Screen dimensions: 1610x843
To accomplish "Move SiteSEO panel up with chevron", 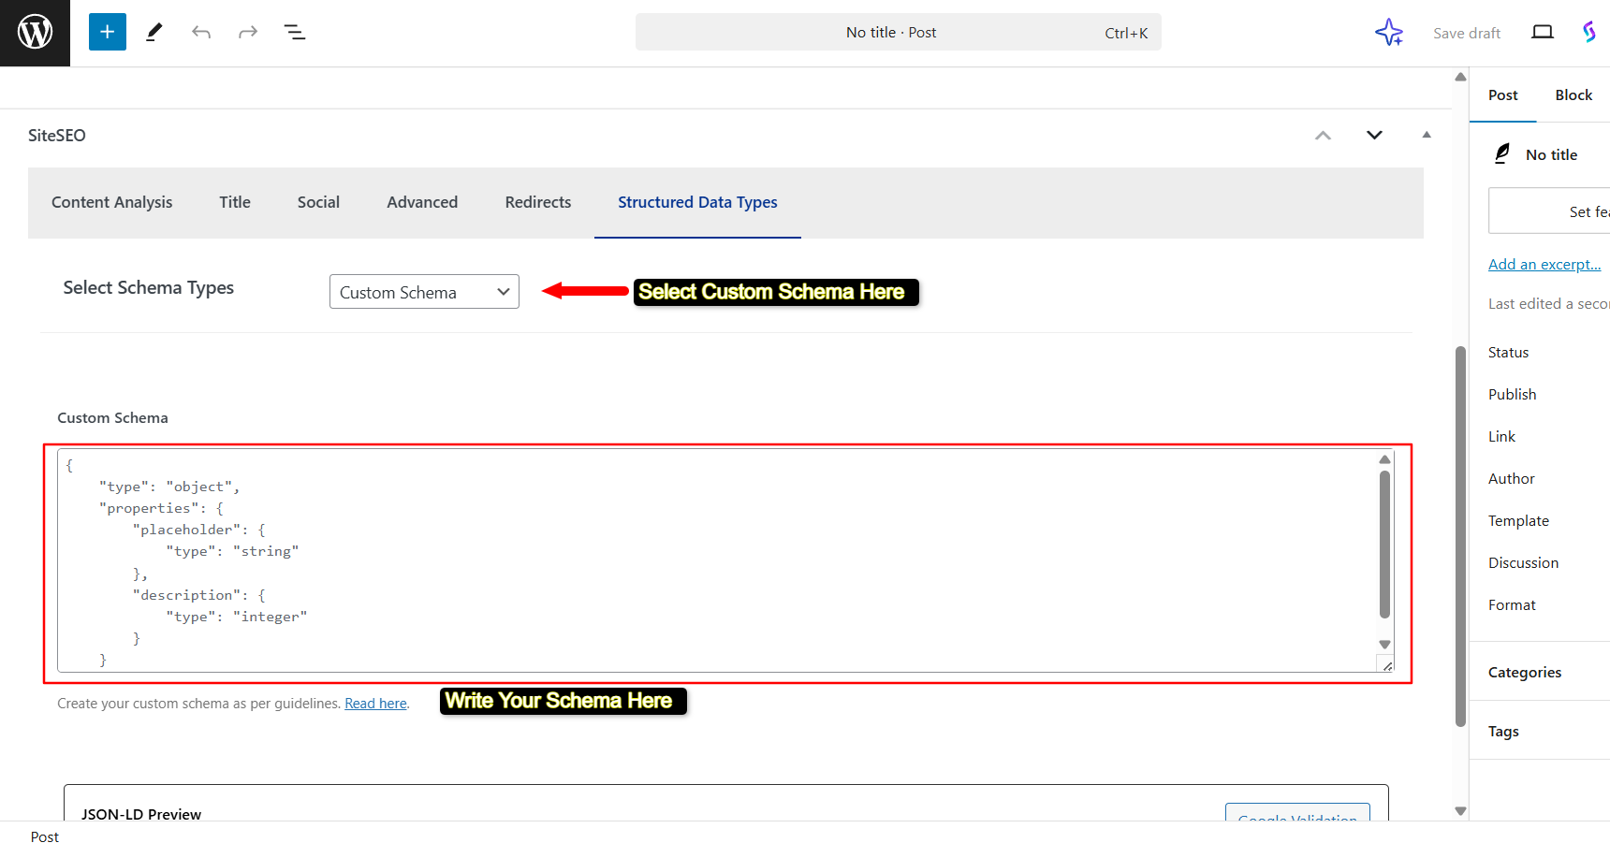I will coord(1323,136).
